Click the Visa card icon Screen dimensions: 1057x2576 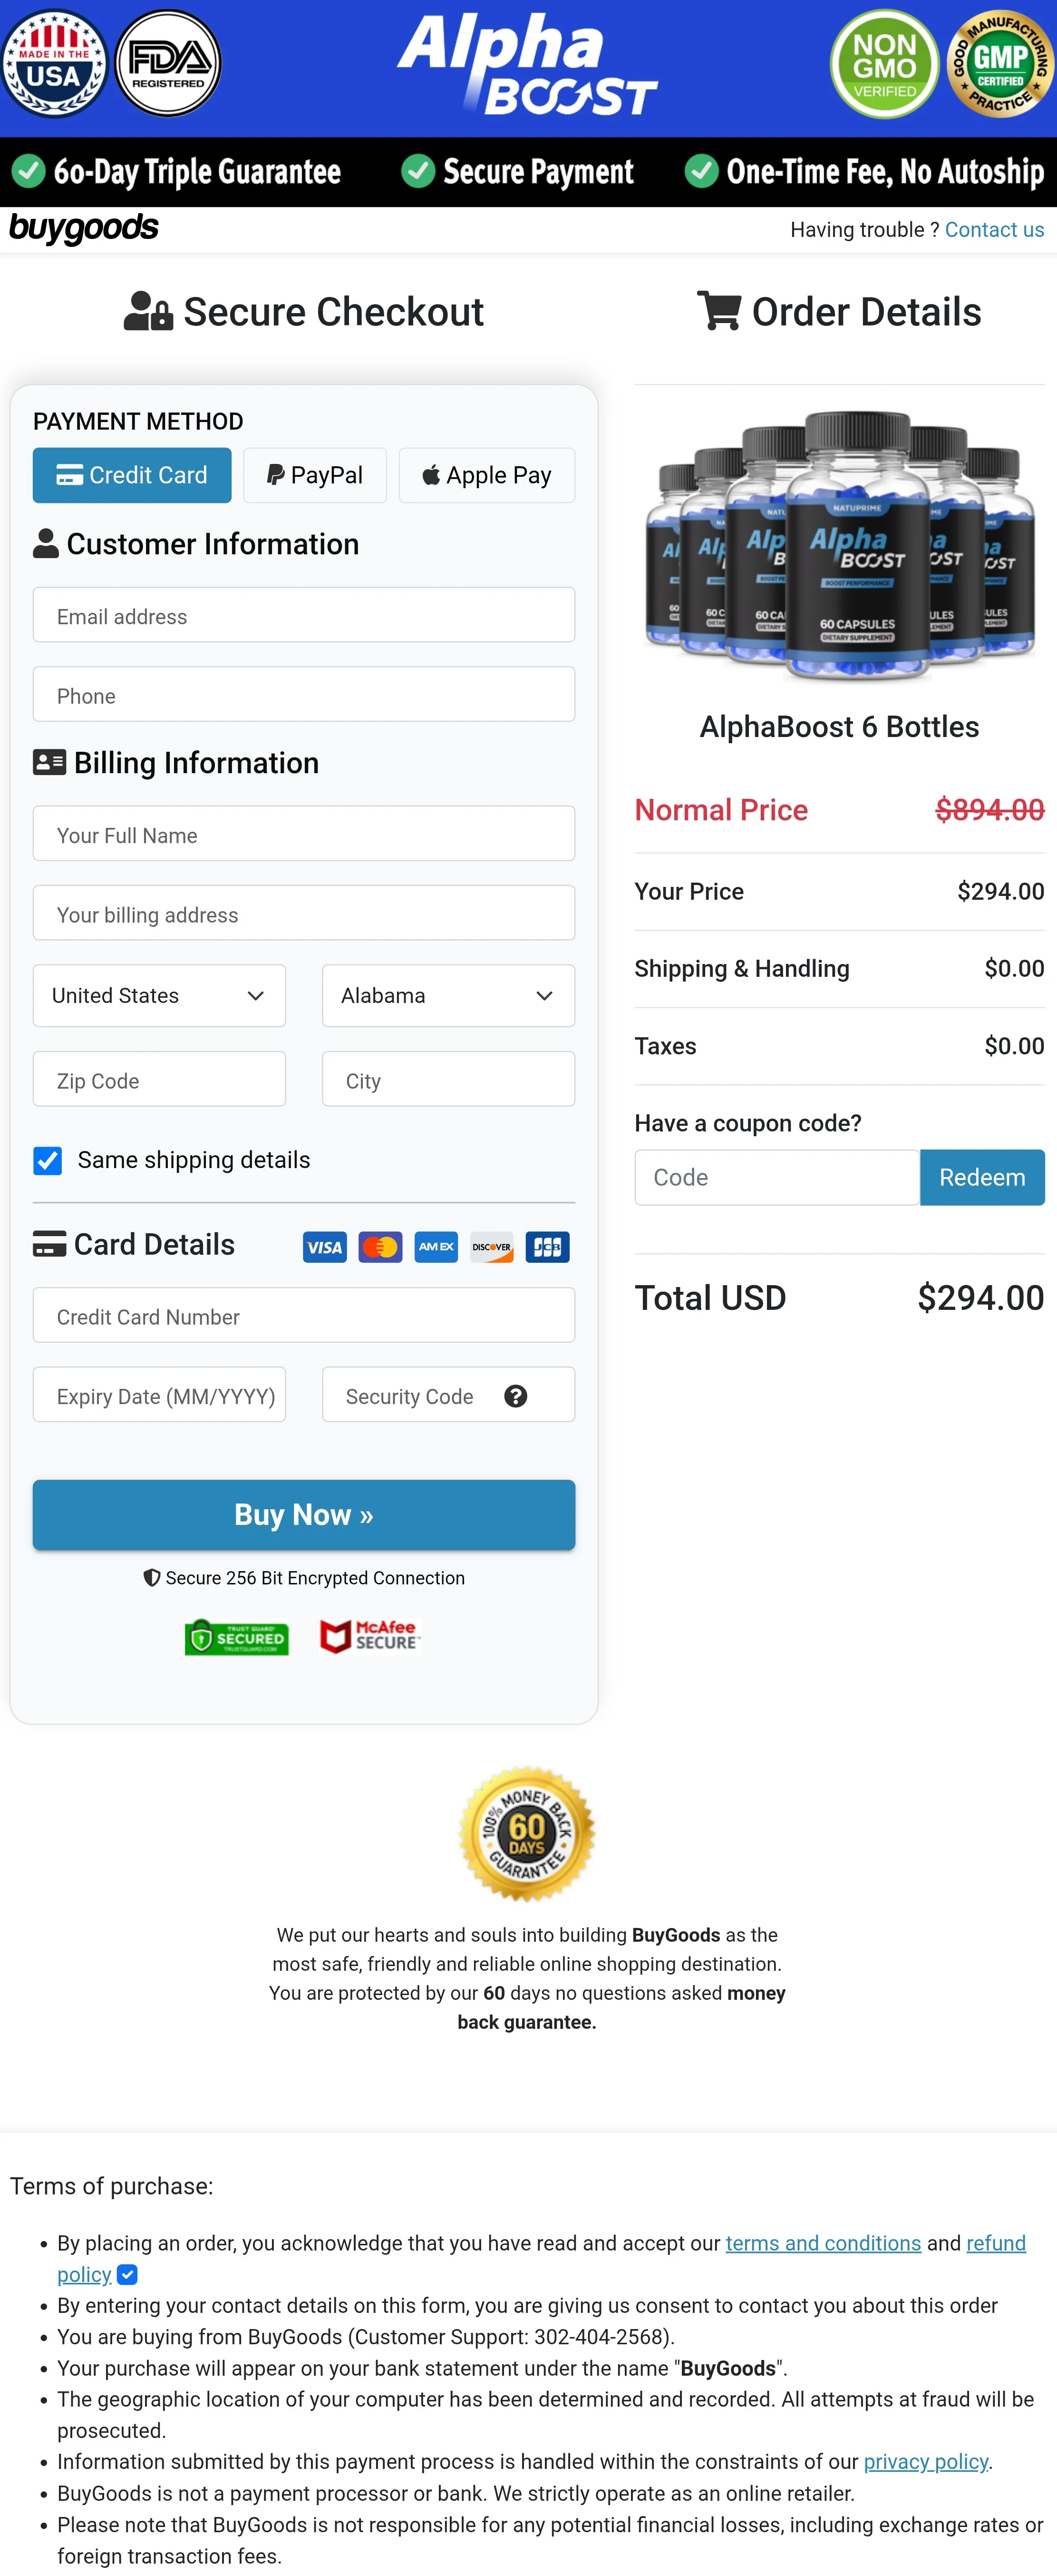325,1247
